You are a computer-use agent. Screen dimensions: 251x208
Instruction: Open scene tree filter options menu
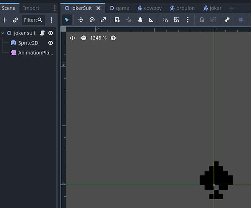51,20
